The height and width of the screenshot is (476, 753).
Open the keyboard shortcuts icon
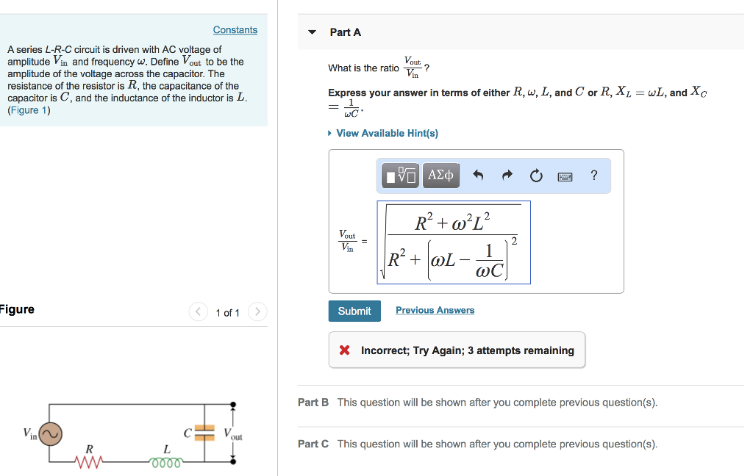click(x=565, y=176)
